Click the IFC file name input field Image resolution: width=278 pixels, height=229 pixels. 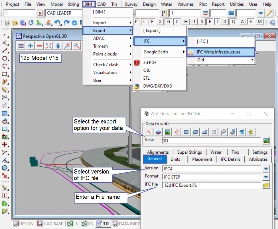(211, 185)
